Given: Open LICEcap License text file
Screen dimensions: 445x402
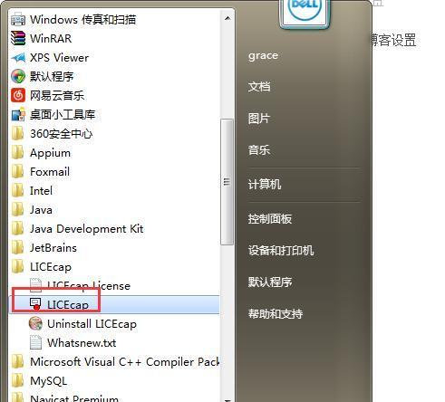Looking at the screenshot, I should tap(80, 285).
